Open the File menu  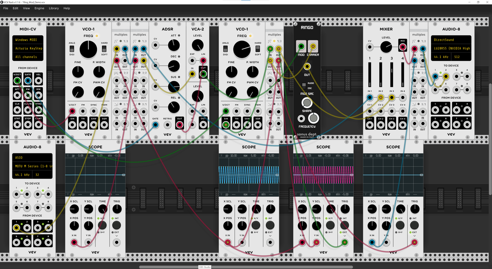click(x=5, y=8)
